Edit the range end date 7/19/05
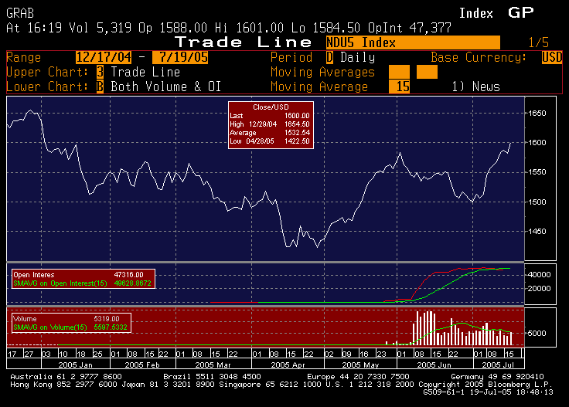The width and height of the screenshot is (569, 407). 179,57
